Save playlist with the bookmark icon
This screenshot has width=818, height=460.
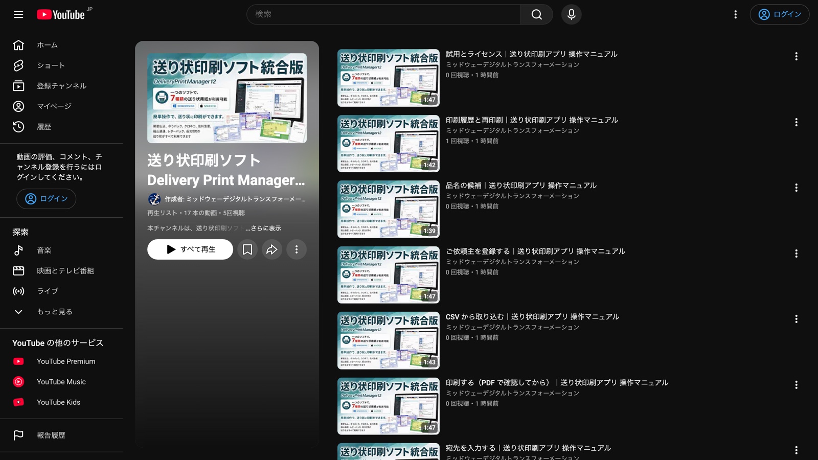(247, 249)
